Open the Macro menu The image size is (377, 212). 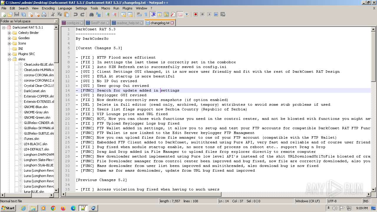(x=105, y=8)
